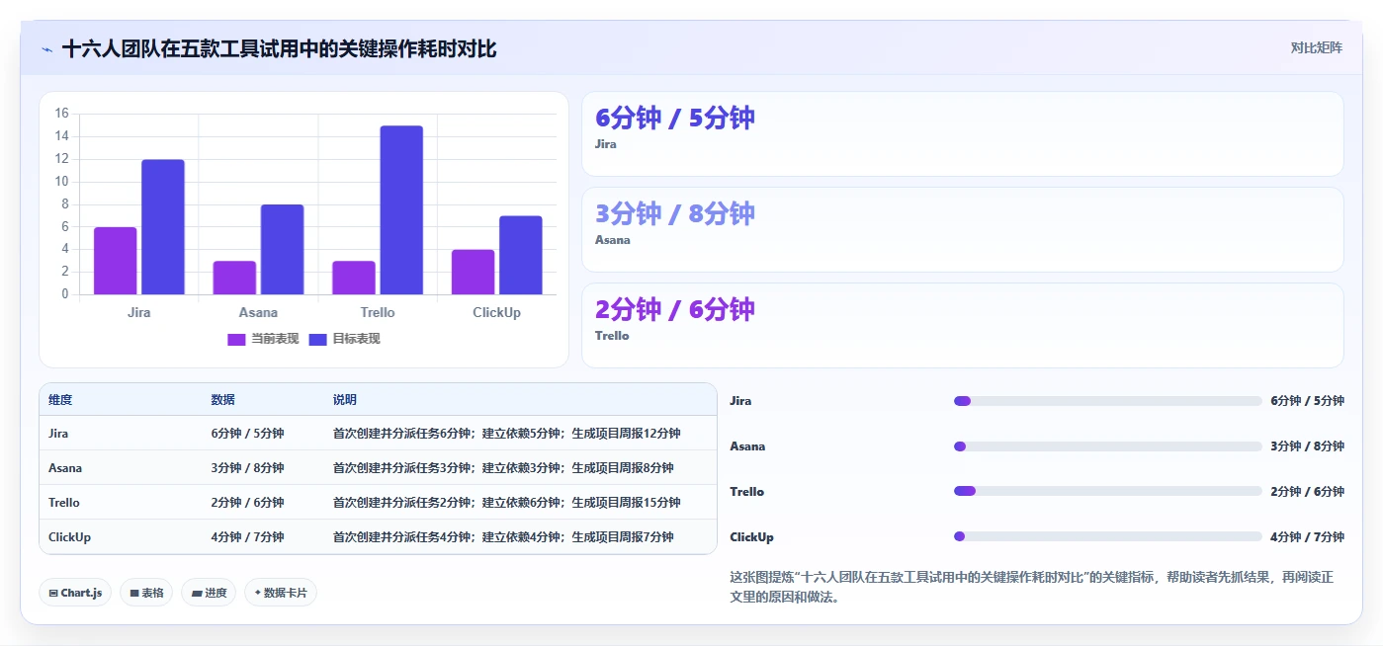Click the Trello x-axis label under chart
This screenshot has height=646, width=1383.
[x=378, y=312]
